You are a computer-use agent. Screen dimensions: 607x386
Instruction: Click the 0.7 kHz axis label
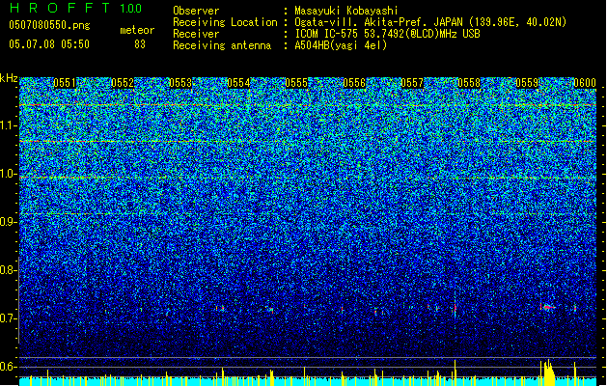[x=9, y=318]
